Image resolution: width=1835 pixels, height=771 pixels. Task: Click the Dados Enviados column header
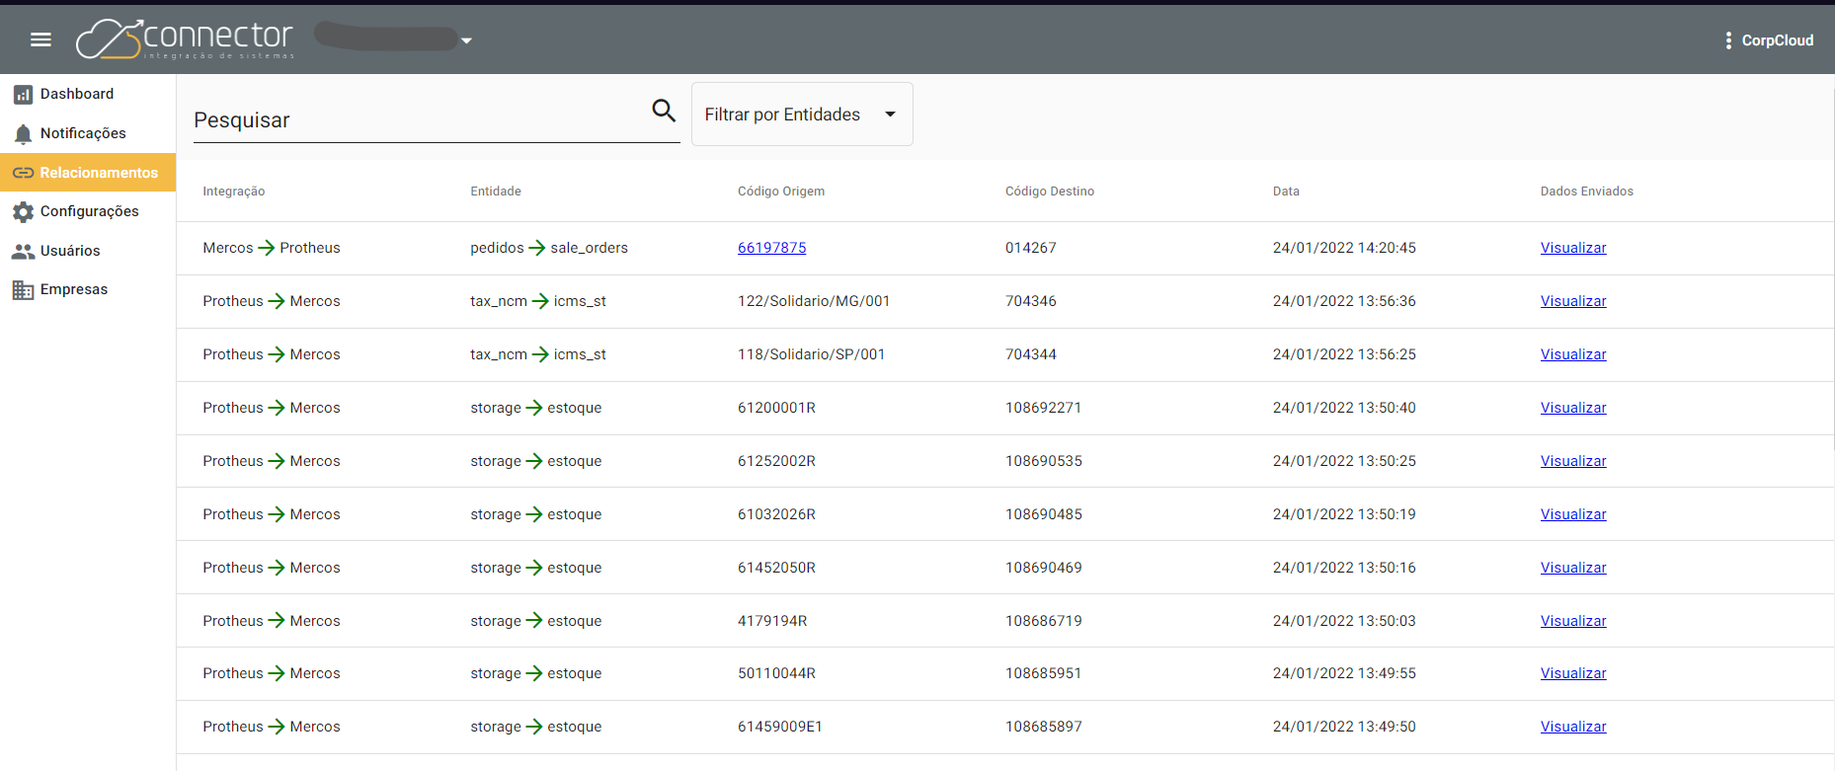tap(1587, 192)
